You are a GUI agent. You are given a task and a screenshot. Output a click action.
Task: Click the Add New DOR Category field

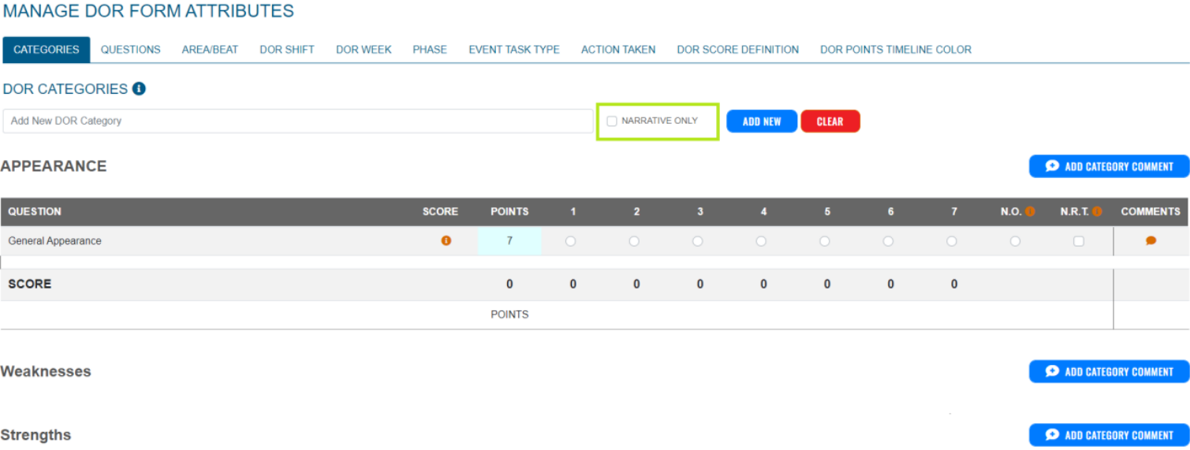(x=297, y=121)
